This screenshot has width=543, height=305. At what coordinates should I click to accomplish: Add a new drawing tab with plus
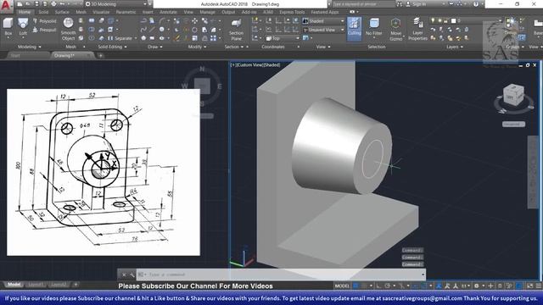tap(100, 55)
